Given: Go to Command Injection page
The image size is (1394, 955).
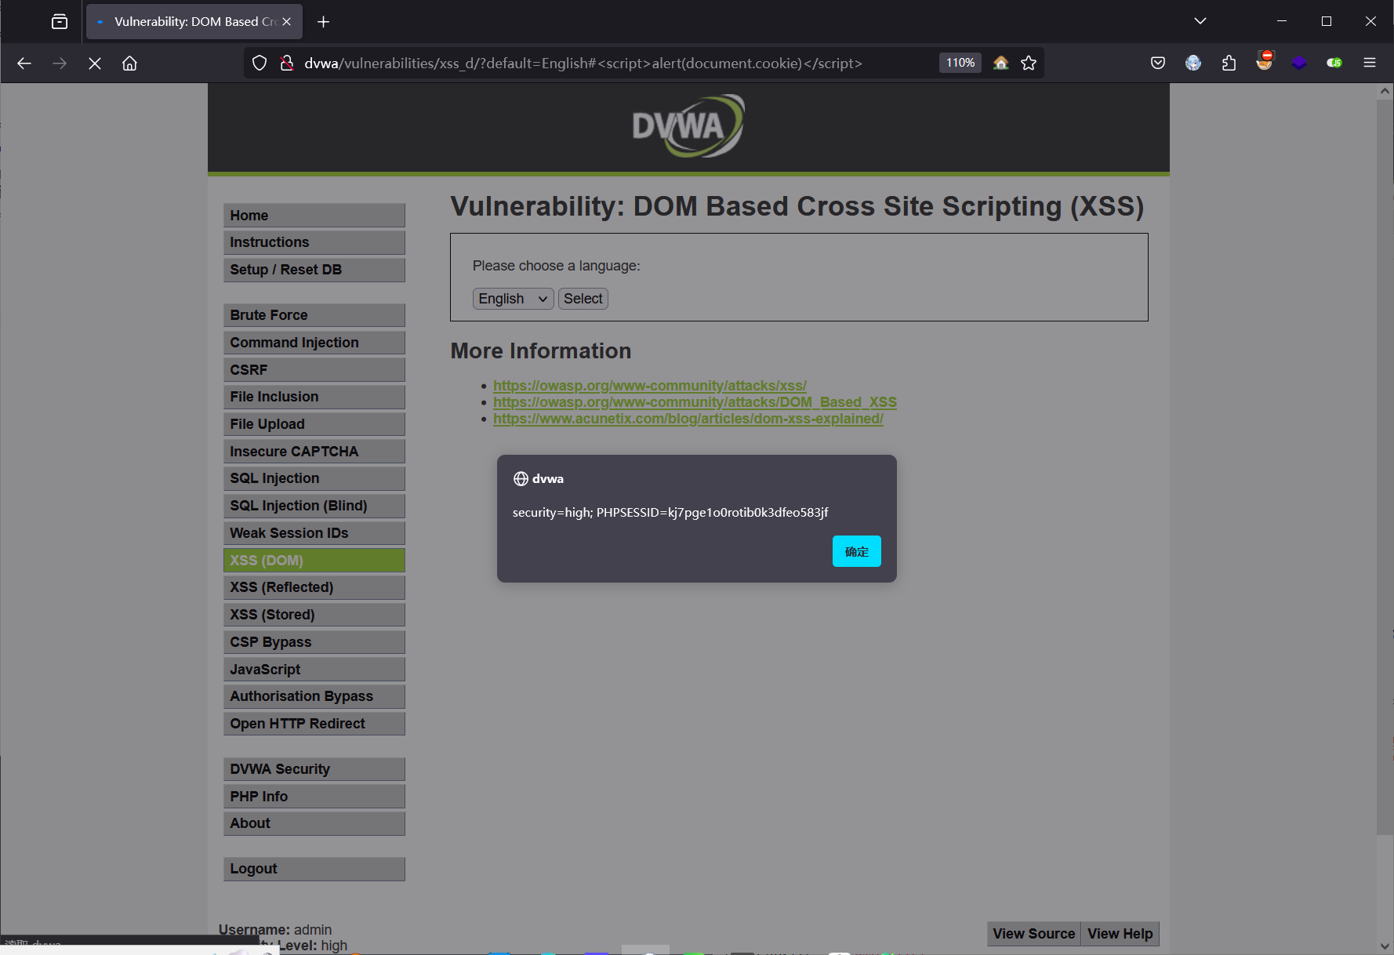Looking at the screenshot, I should 314,343.
